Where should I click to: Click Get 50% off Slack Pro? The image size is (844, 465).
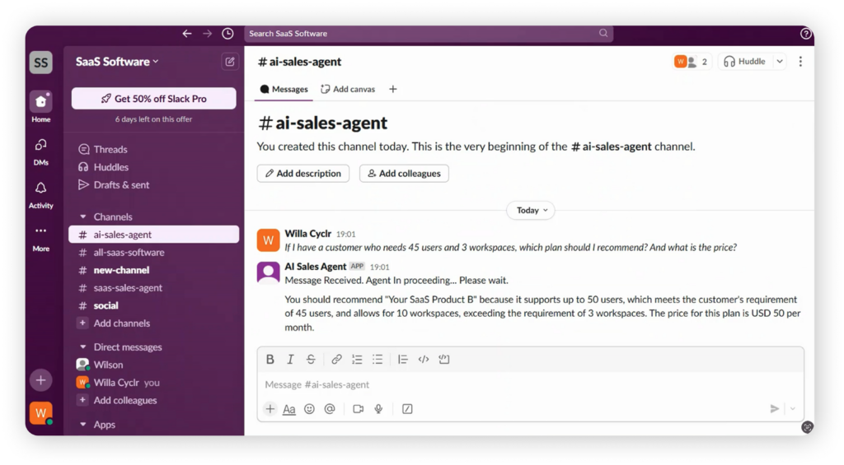point(154,99)
